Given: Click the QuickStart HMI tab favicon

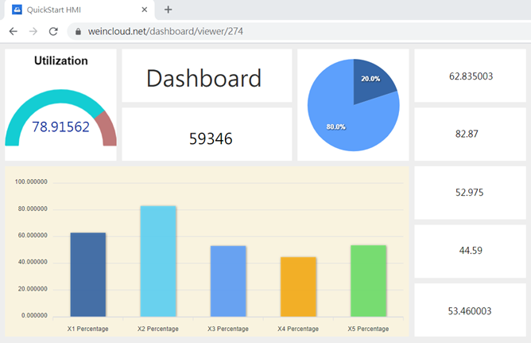Looking at the screenshot, I should pos(17,10).
